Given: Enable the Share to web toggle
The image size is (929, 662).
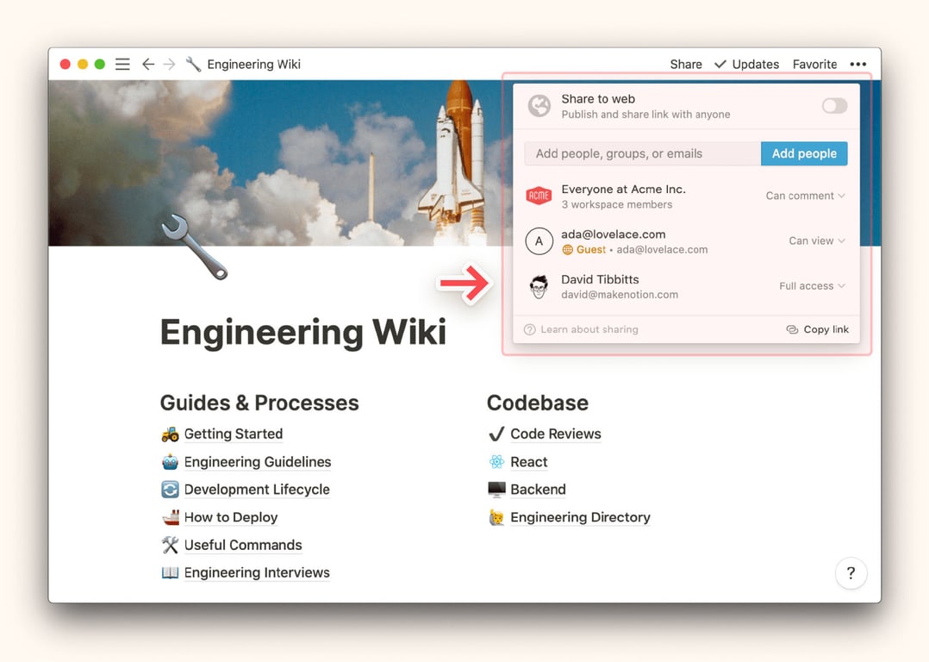Looking at the screenshot, I should point(833,106).
